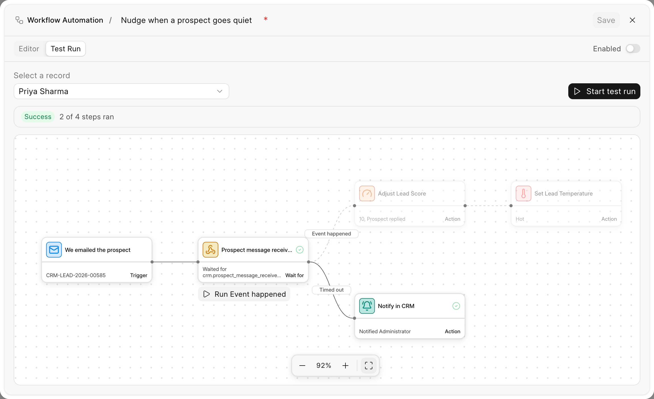Select the Timed out branch label

(331, 290)
